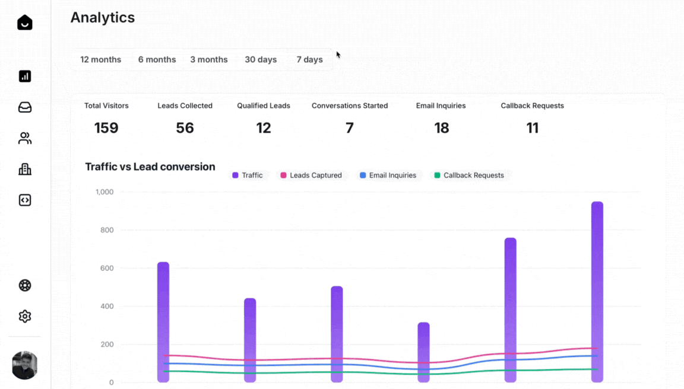Select the embed code icon
Image resolution: width=684 pixels, height=389 pixels.
[x=24, y=200]
